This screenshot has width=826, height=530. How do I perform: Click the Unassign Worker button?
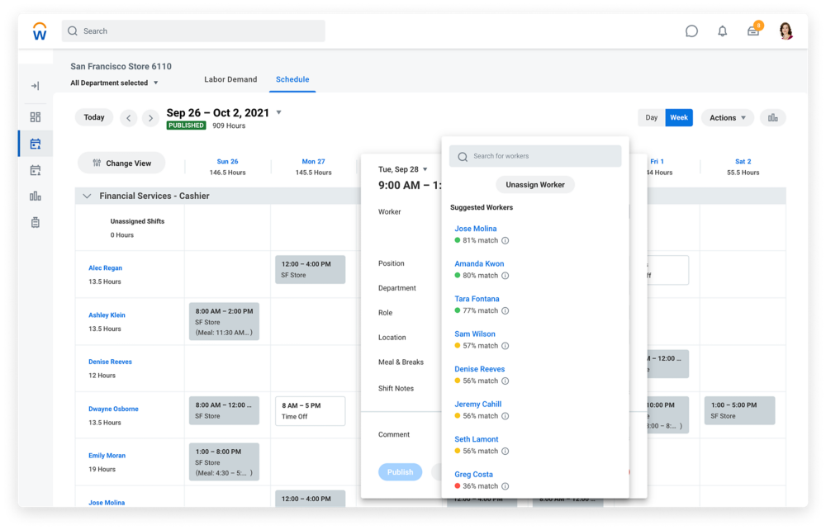(534, 185)
